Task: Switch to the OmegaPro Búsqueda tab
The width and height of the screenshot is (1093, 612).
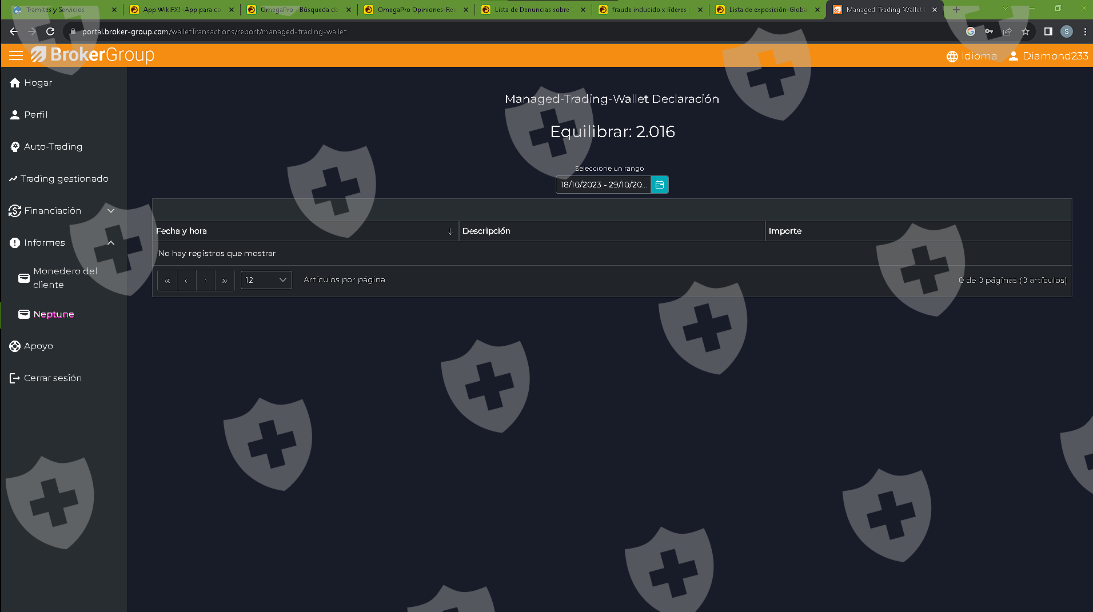Action: coord(299,10)
